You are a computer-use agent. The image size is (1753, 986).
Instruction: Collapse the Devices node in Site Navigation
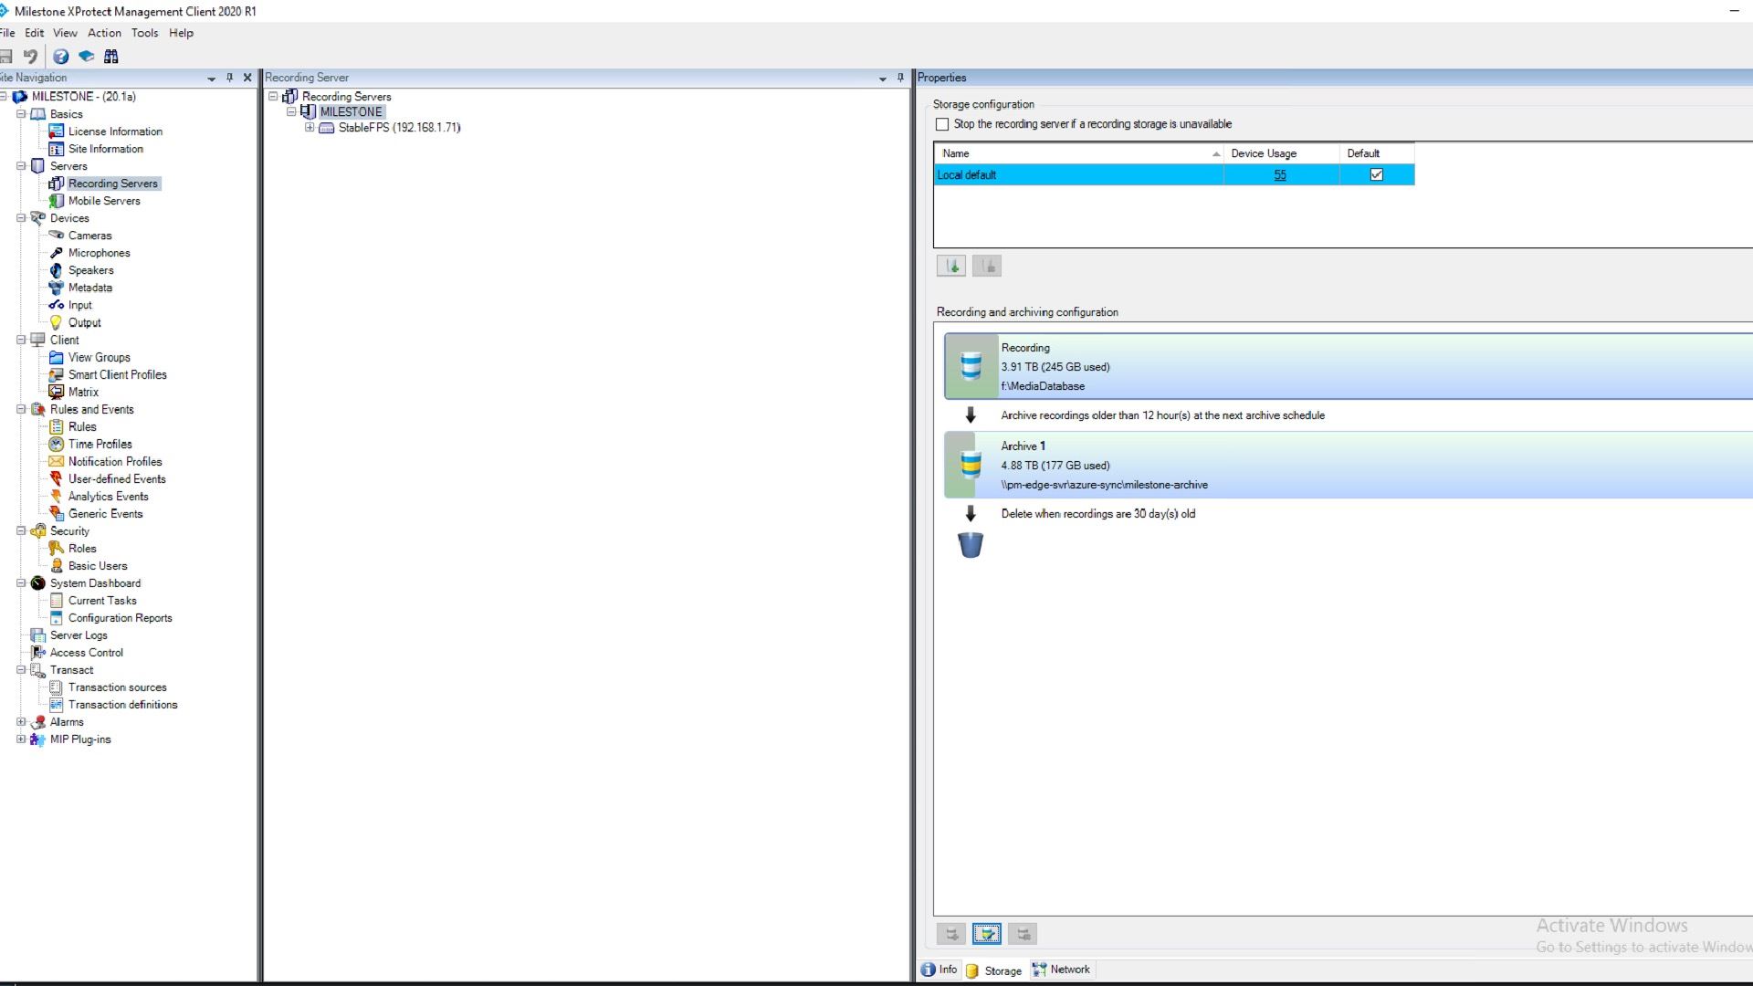coord(21,218)
